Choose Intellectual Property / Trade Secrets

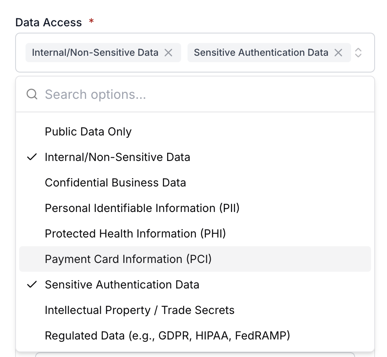[x=195, y=310]
